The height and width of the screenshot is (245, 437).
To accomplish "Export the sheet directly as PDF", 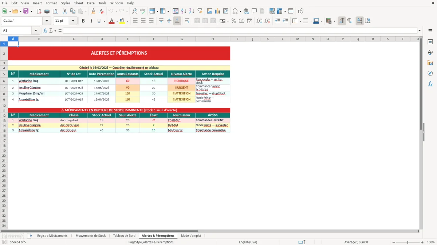I will point(39,11).
